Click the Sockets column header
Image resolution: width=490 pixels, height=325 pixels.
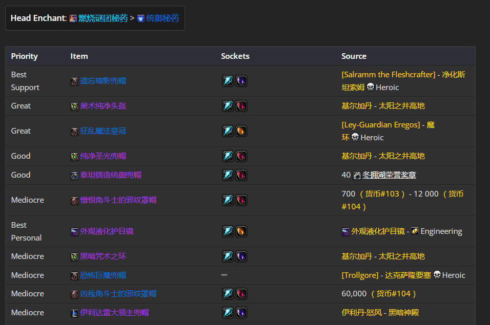(x=235, y=56)
